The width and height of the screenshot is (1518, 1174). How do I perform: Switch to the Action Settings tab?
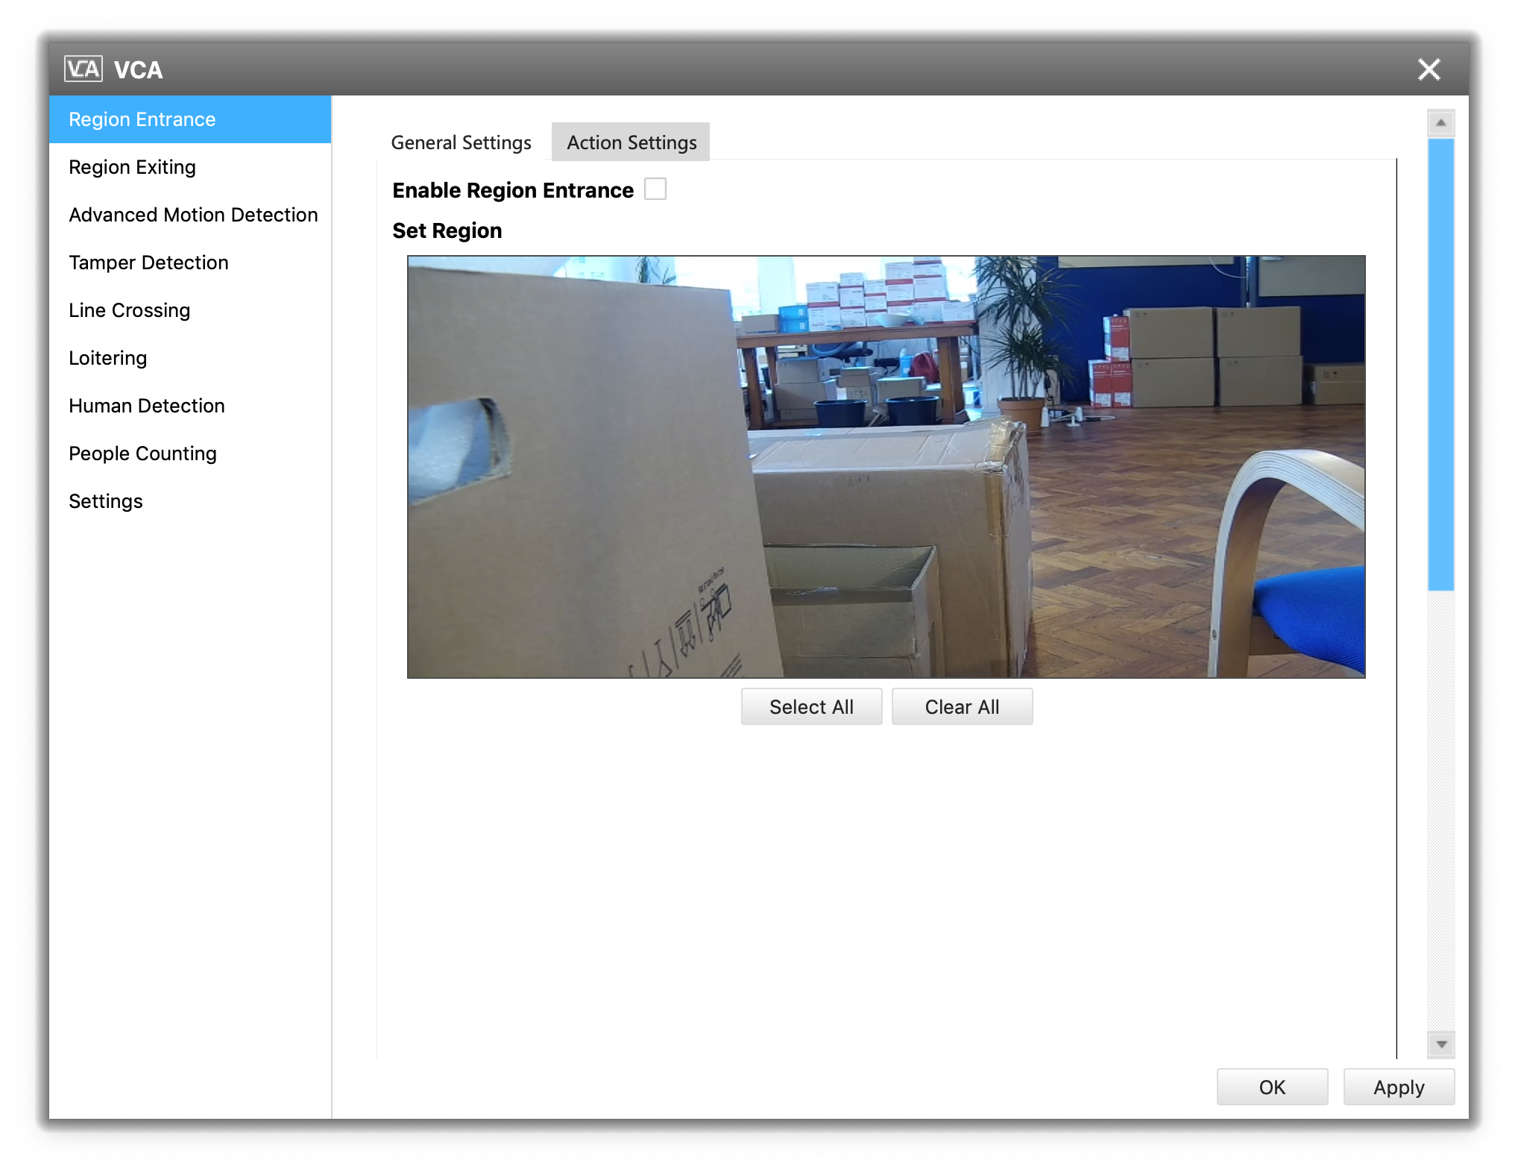630,142
